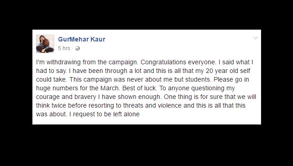Click the words 'Congratulations everyone' in the post

(x=178, y=62)
